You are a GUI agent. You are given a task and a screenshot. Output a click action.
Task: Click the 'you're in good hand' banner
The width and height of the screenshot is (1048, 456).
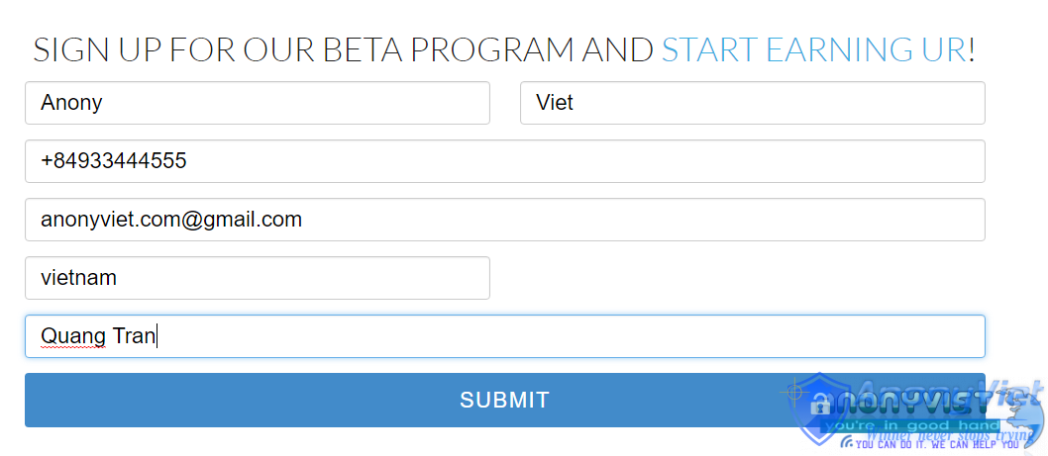909,426
